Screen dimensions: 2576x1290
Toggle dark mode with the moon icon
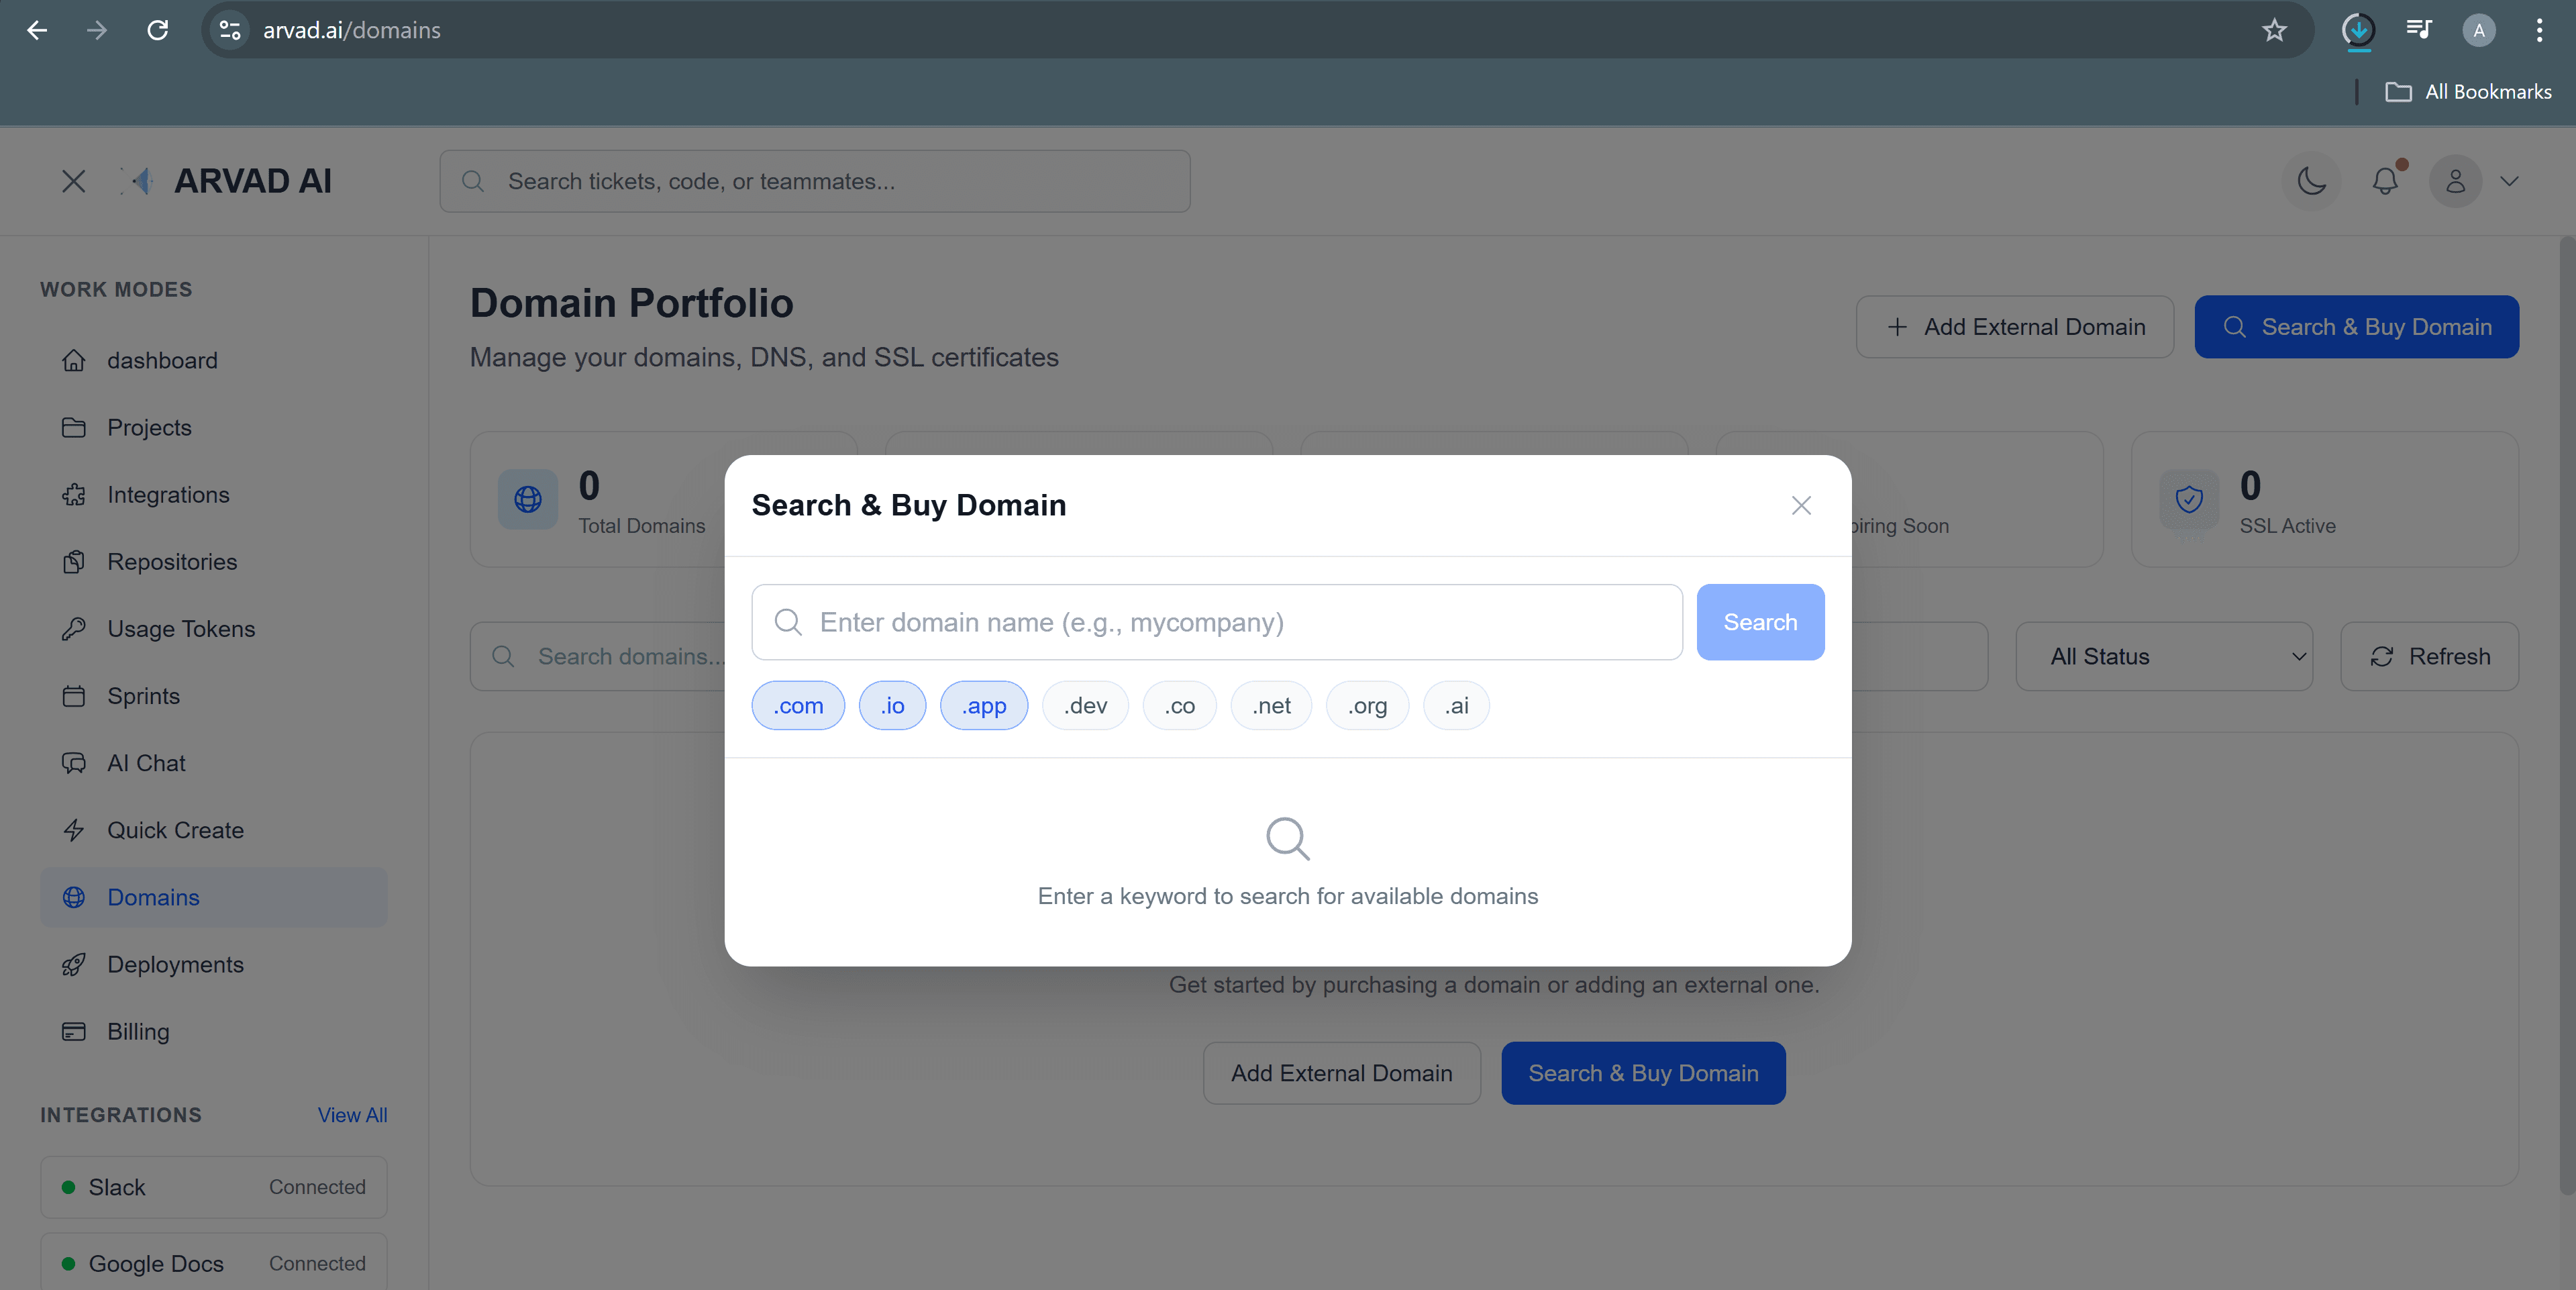[x=2311, y=181]
